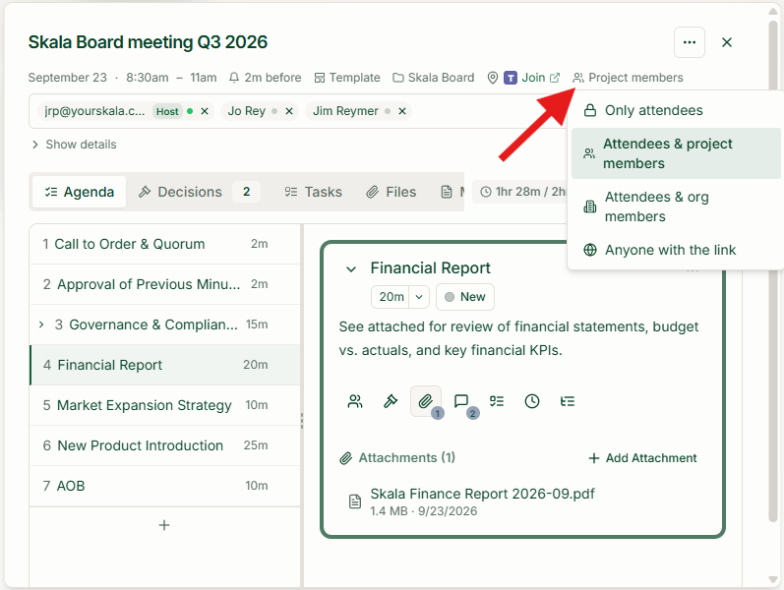Click the panel splitter handle

(302, 421)
